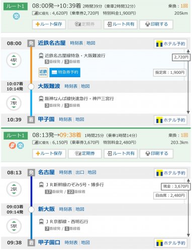Expand the 7駅 intermediate stations

[14, 103]
